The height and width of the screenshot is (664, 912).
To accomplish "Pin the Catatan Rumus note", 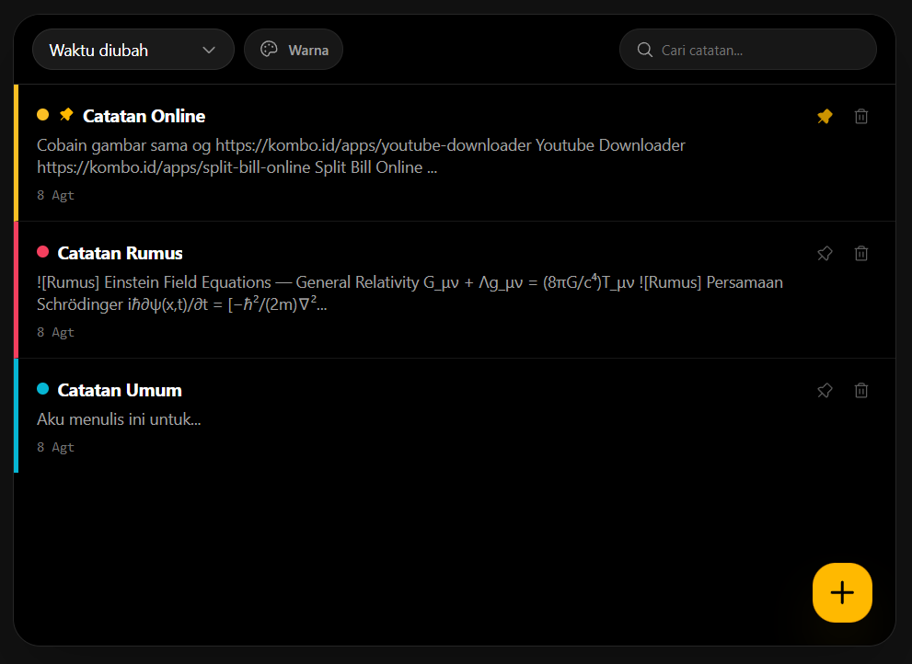I will [825, 254].
